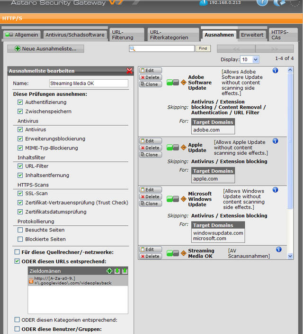Click Neue Ausnahmeliste button
Image resolution: width=303 pixels, height=334 pixels.
tap(46, 48)
